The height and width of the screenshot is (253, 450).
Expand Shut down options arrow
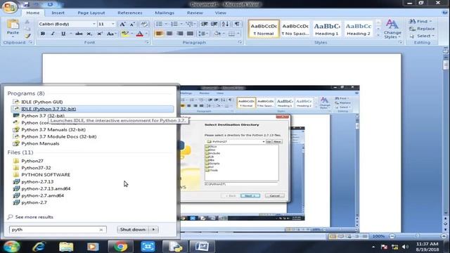tap(154, 230)
